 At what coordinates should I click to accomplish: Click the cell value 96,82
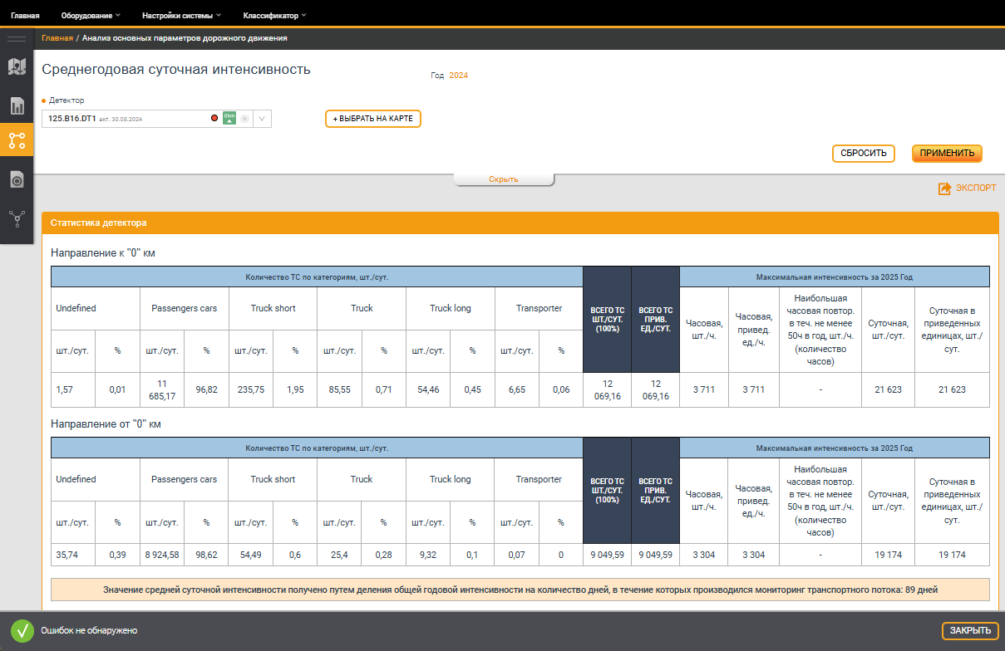click(206, 389)
